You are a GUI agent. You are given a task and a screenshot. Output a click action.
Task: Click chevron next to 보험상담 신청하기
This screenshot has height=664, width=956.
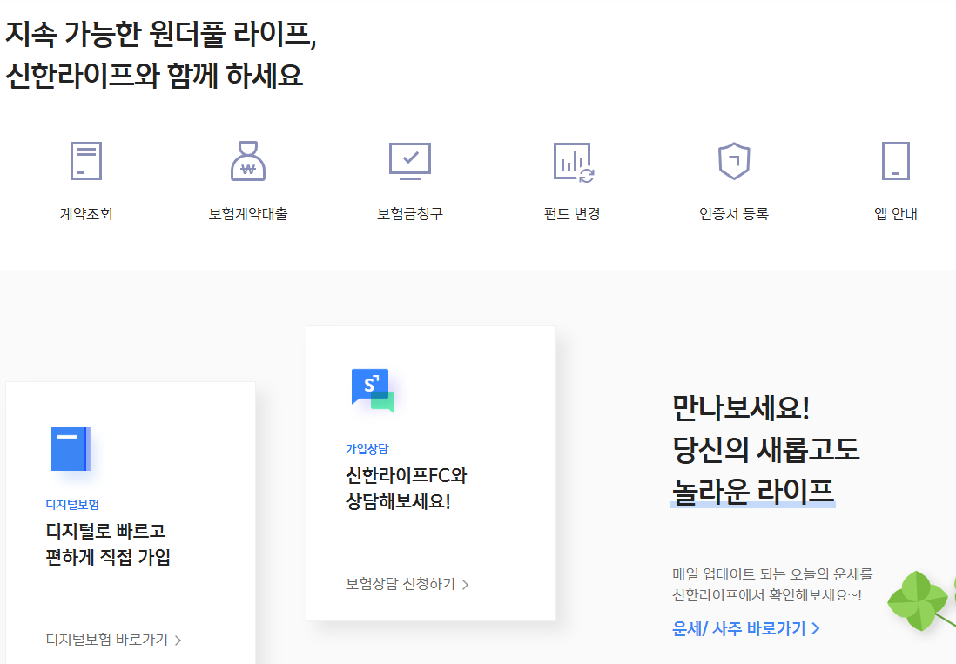(465, 585)
